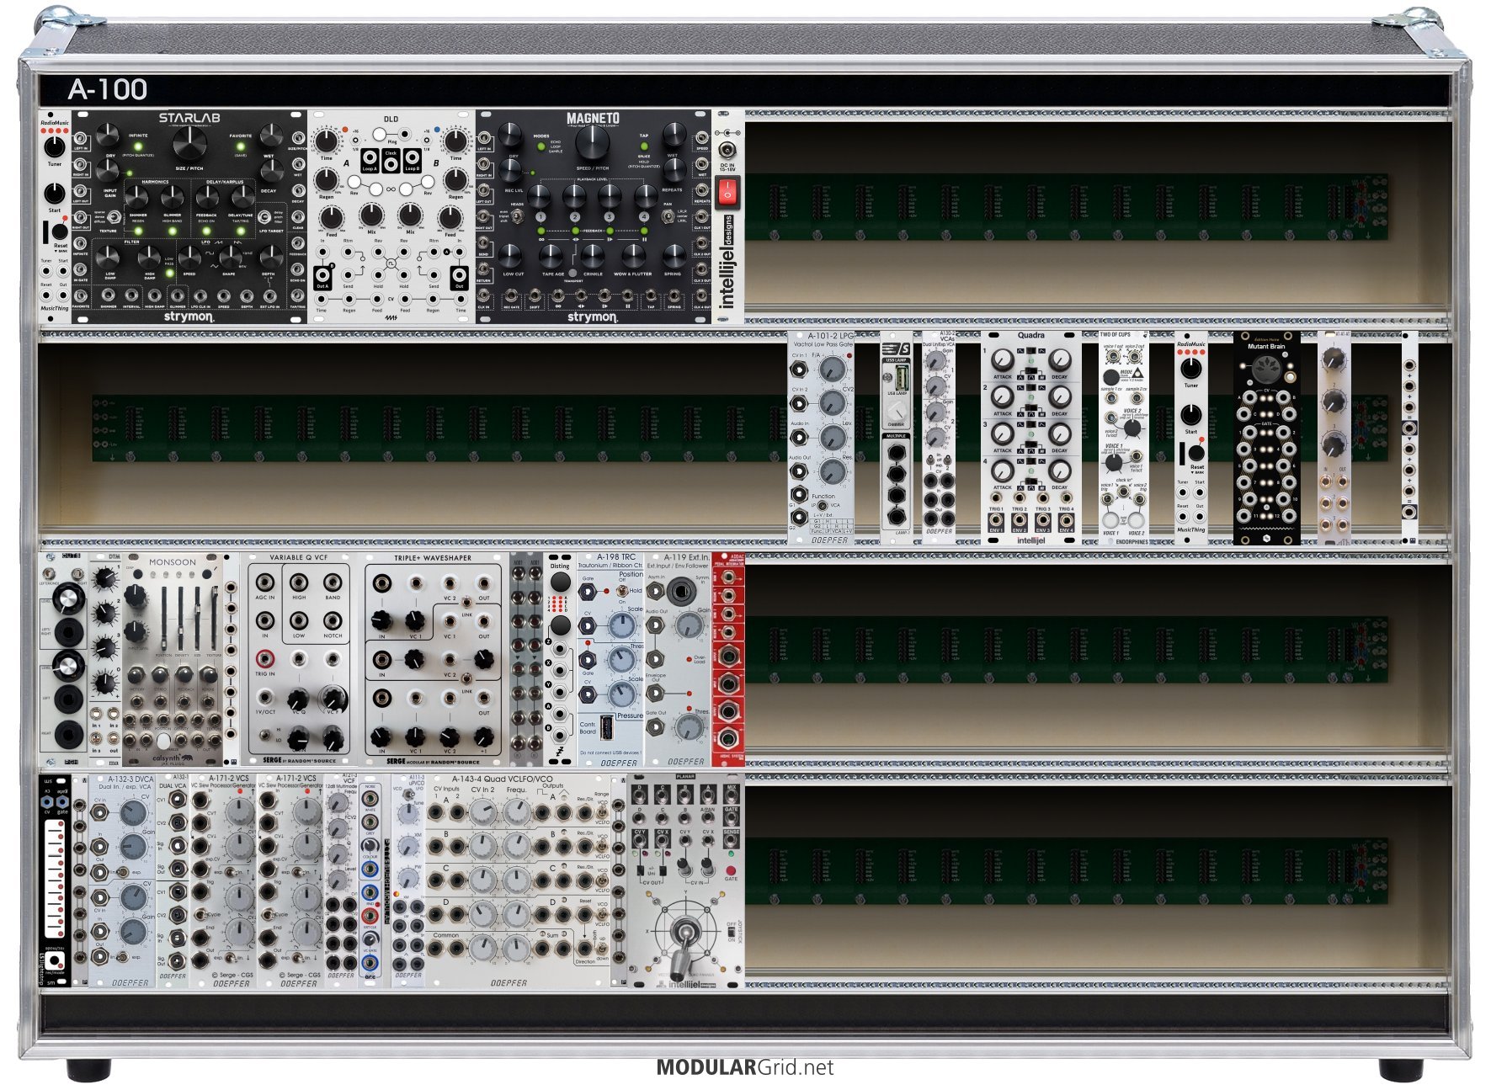The width and height of the screenshot is (1491, 1085).
Task: Toggle the red power switch on Intellijel module
Action: (x=727, y=191)
